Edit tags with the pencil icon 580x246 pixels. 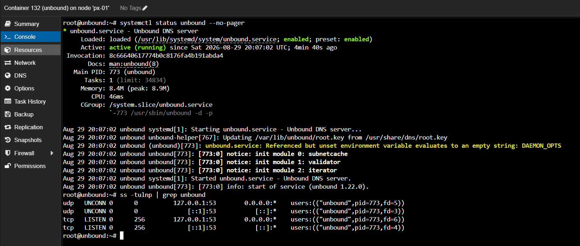145,8
